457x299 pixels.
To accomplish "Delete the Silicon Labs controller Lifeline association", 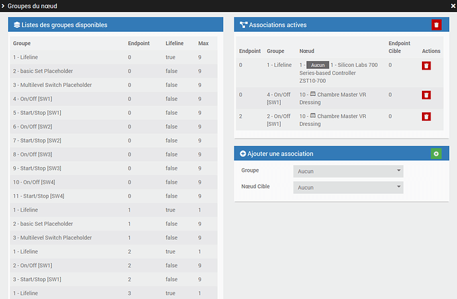I will click(426, 66).
